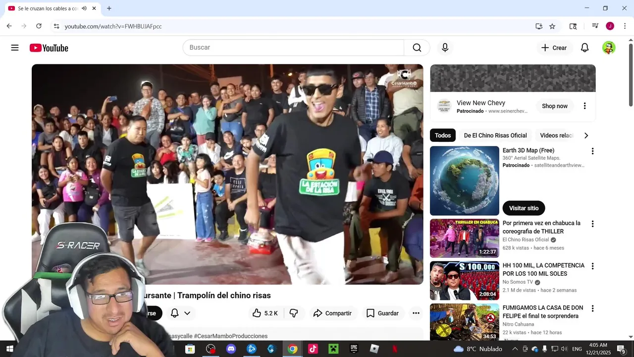Click the search magnifier button
The height and width of the screenshot is (357, 634).
click(x=417, y=48)
